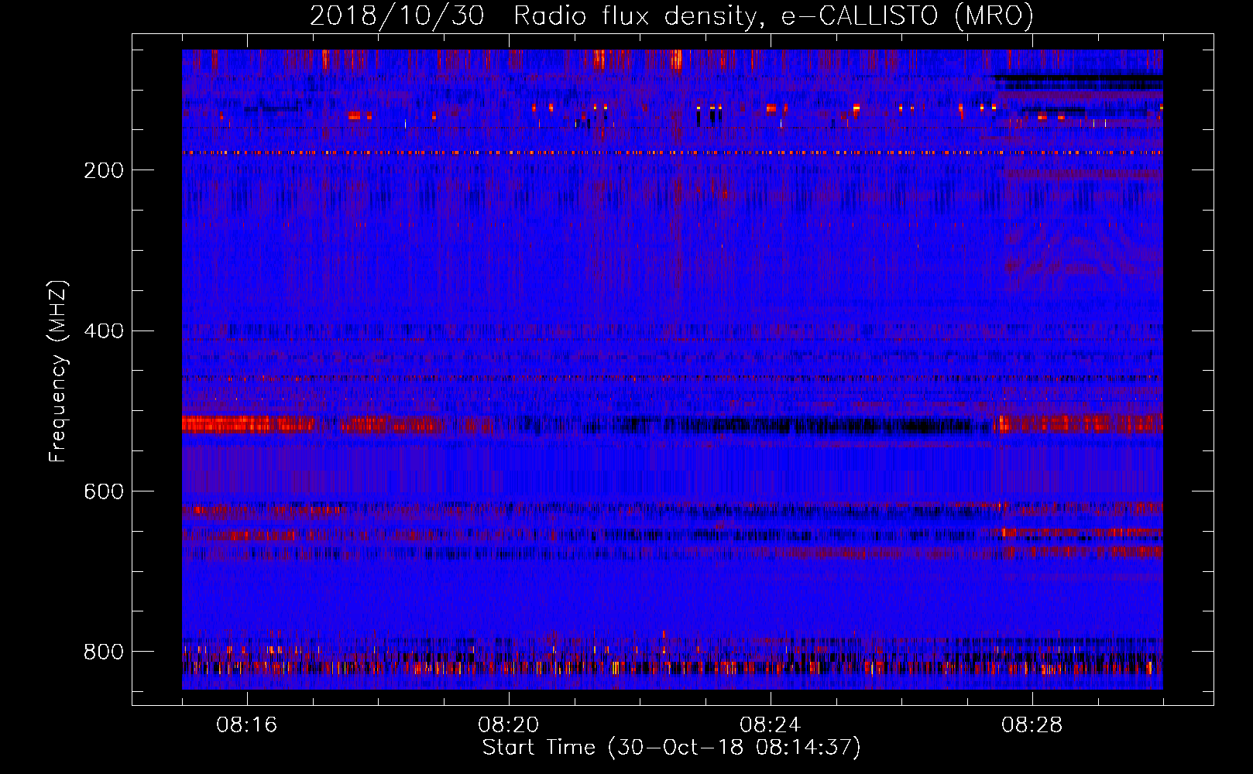Click the "08:24" time tick label
The image size is (1253, 774).
coord(771,725)
